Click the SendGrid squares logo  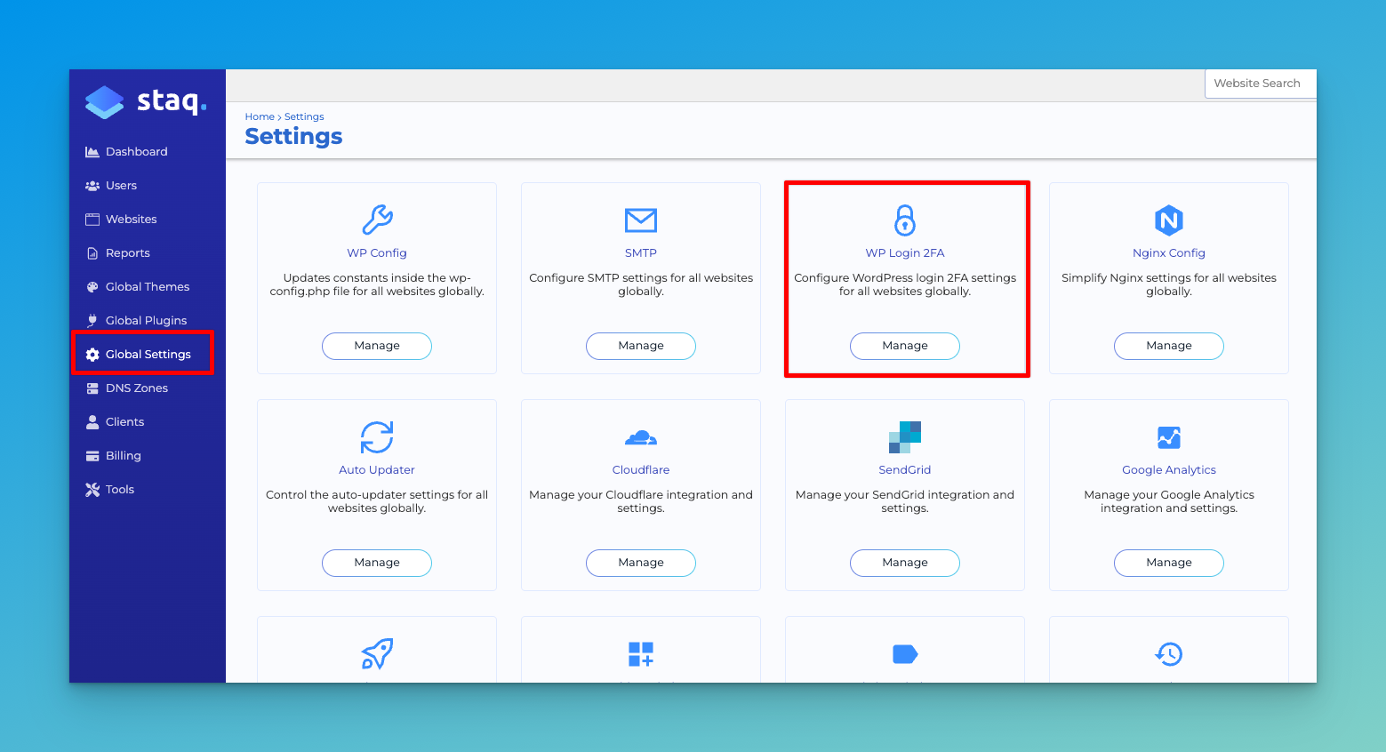click(x=905, y=436)
